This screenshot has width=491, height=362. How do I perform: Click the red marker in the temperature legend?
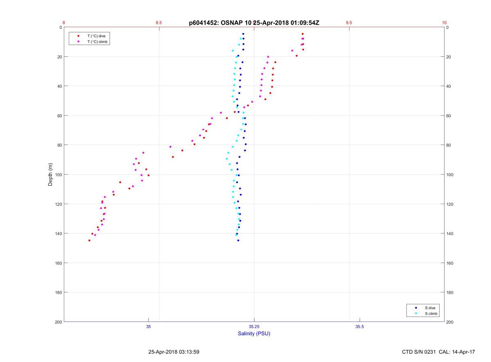tap(78, 36)
